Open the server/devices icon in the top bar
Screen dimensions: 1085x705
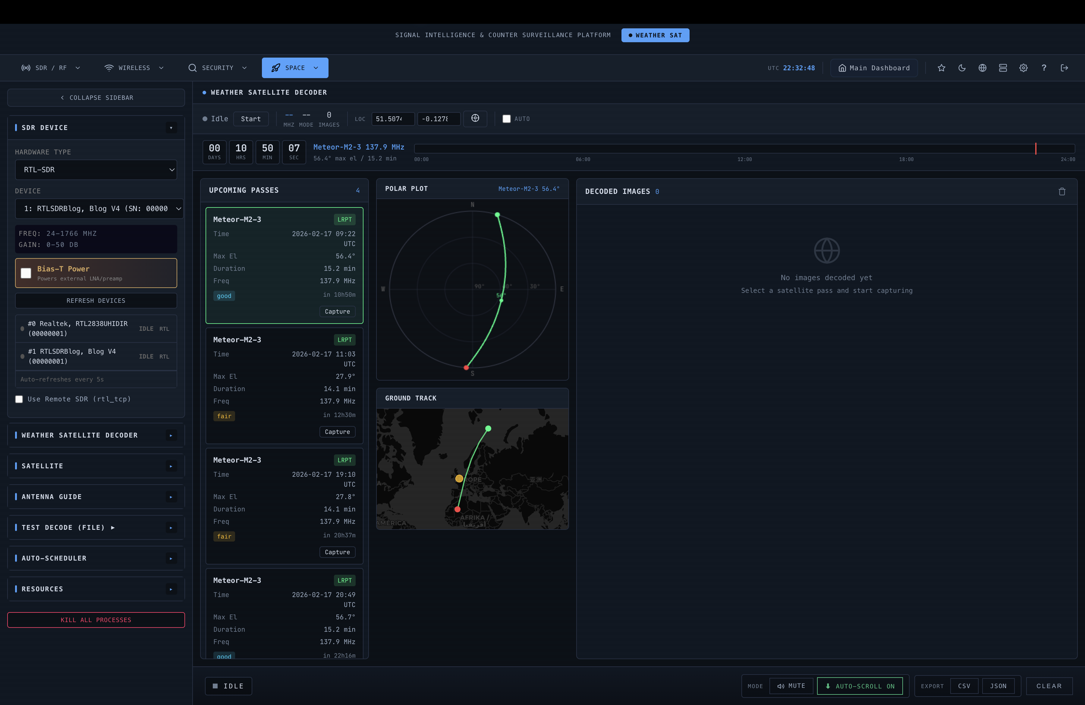click(1002, 68)
